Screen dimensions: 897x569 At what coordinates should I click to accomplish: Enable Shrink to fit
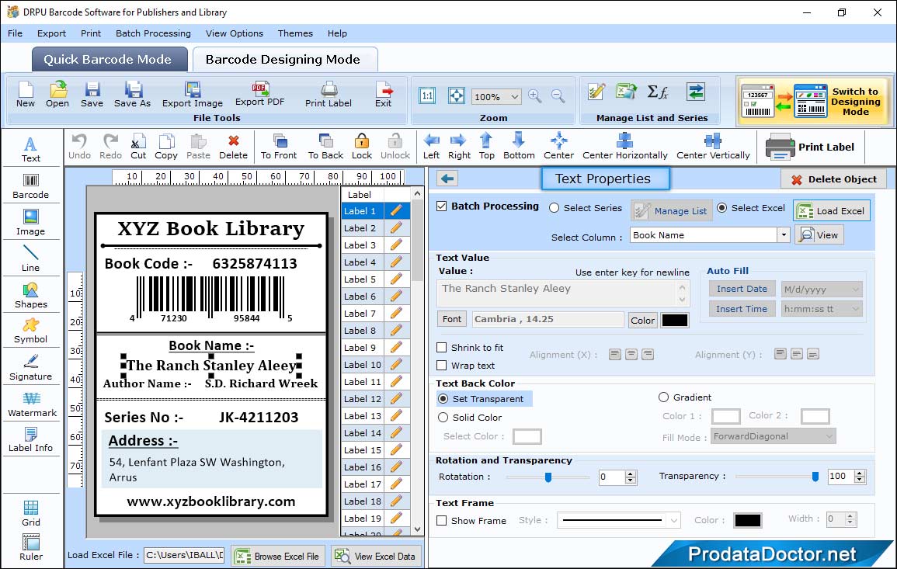point(442,348)
